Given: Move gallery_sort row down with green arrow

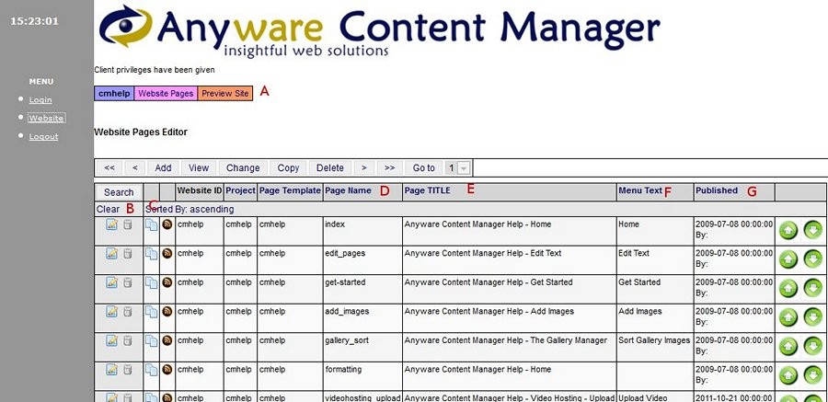Looking at the screenshot, I should (813, 347).
